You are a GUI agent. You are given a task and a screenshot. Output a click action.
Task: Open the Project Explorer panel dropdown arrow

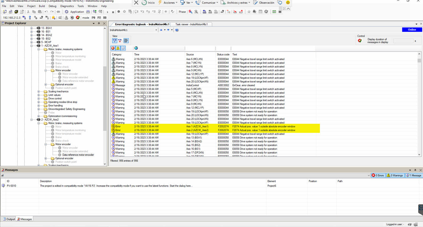[93, 23]
